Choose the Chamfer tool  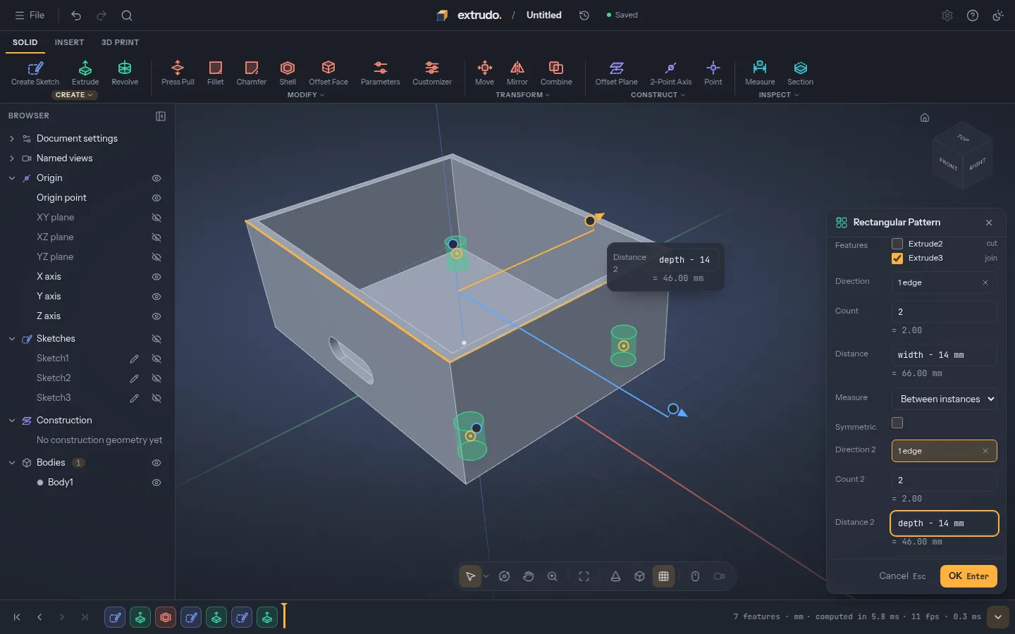point(251,73)
